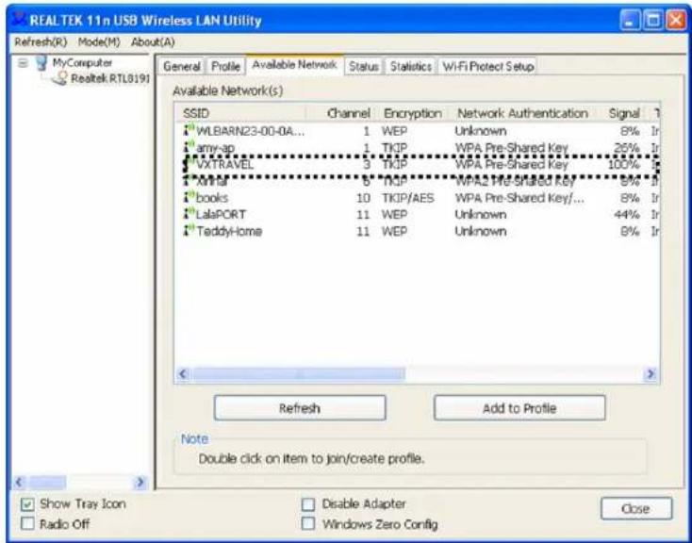
Task: Click the network icon beside VXTRAVEL
Action: (x=189, y=164)
